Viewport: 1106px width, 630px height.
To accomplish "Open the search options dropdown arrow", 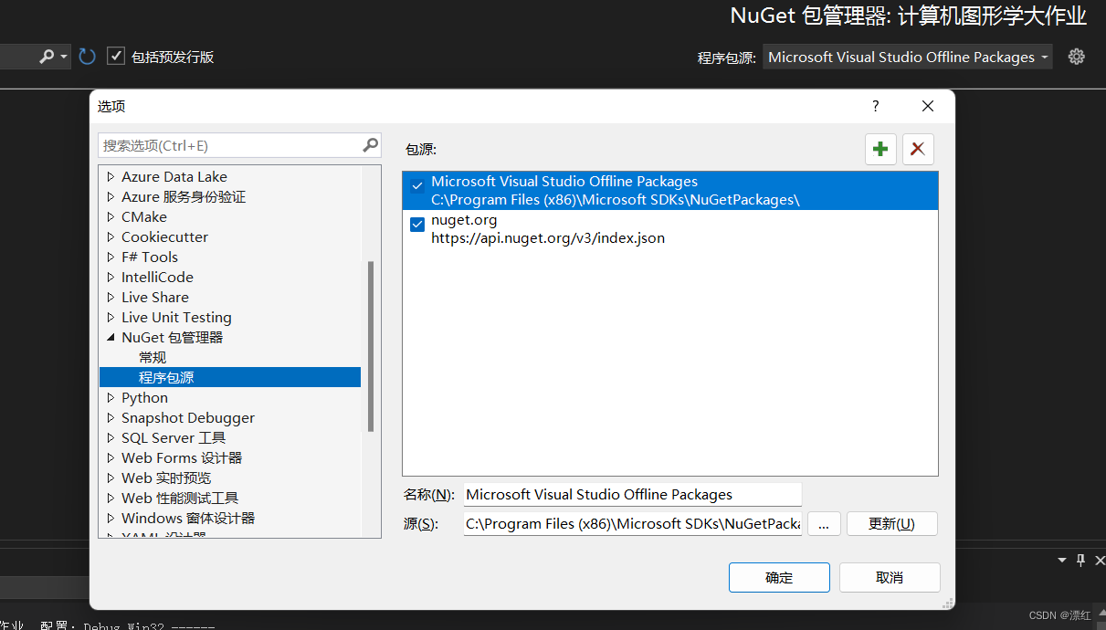I will [65, 56].
